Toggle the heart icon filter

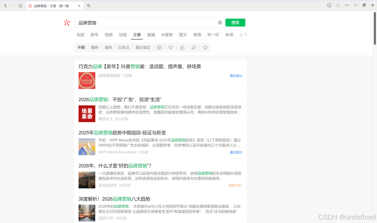171,48
